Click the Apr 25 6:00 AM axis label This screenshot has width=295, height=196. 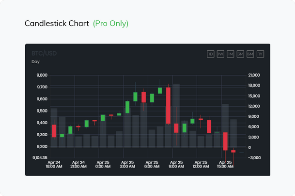coord(152,165)
